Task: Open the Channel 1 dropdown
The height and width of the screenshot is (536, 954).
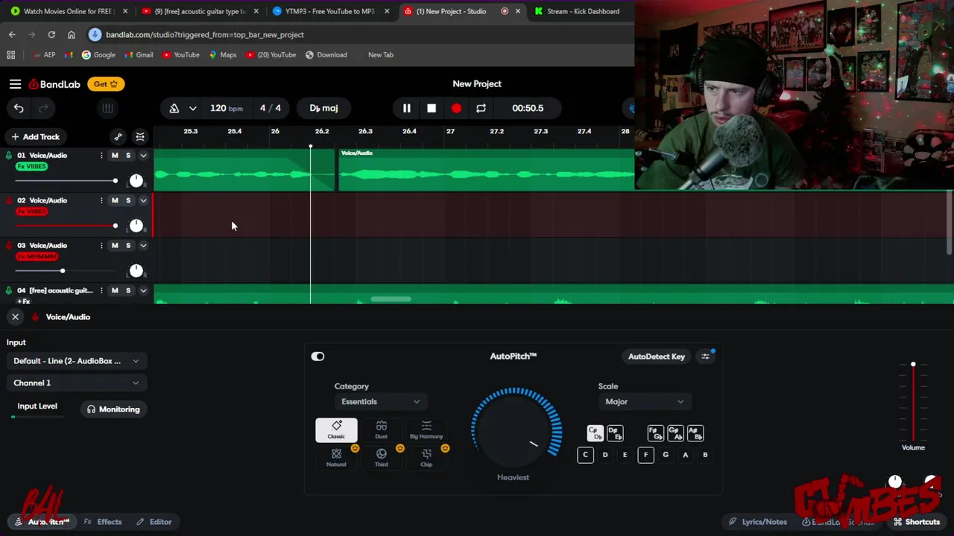Action: 76,383
